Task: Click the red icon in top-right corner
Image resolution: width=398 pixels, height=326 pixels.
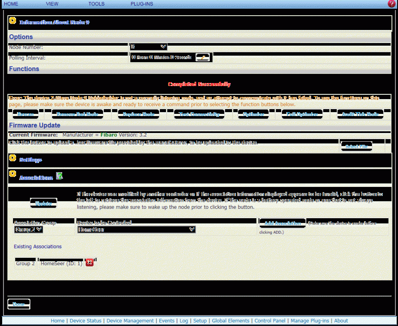Action: (391, 3)
